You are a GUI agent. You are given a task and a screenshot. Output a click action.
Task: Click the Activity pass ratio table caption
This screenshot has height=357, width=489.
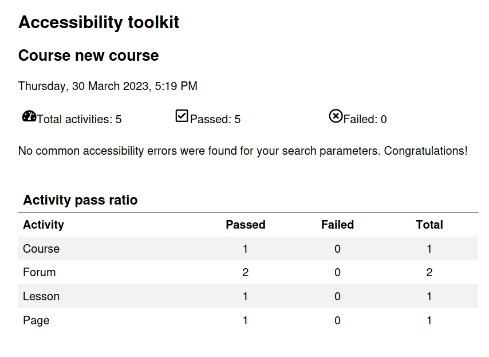pyautogui.click(x=80, y=200)
